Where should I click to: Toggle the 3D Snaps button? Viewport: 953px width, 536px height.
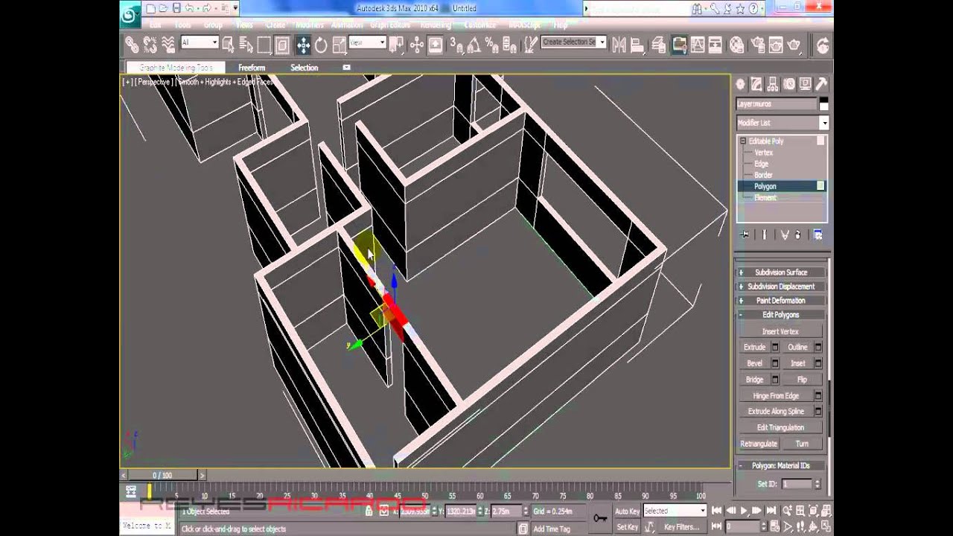pyautogui.click(x=456, y=45)
